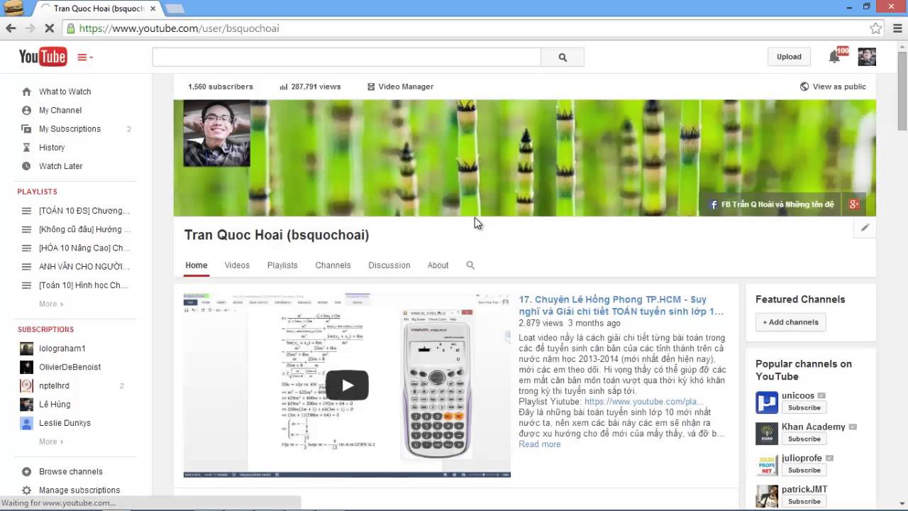
Task: Click the pencil edit icon beside channel title
Action: (x=865, y=228)
